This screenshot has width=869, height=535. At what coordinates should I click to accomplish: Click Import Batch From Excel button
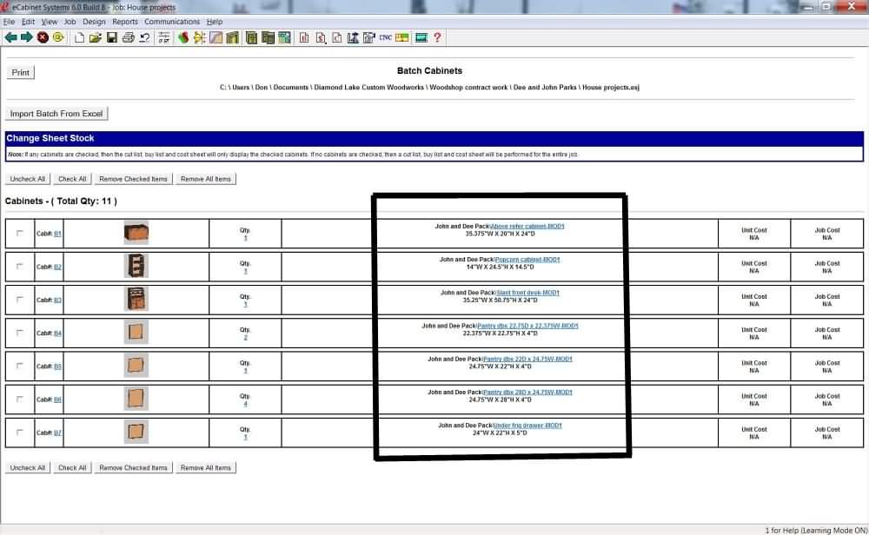[56, 114]
